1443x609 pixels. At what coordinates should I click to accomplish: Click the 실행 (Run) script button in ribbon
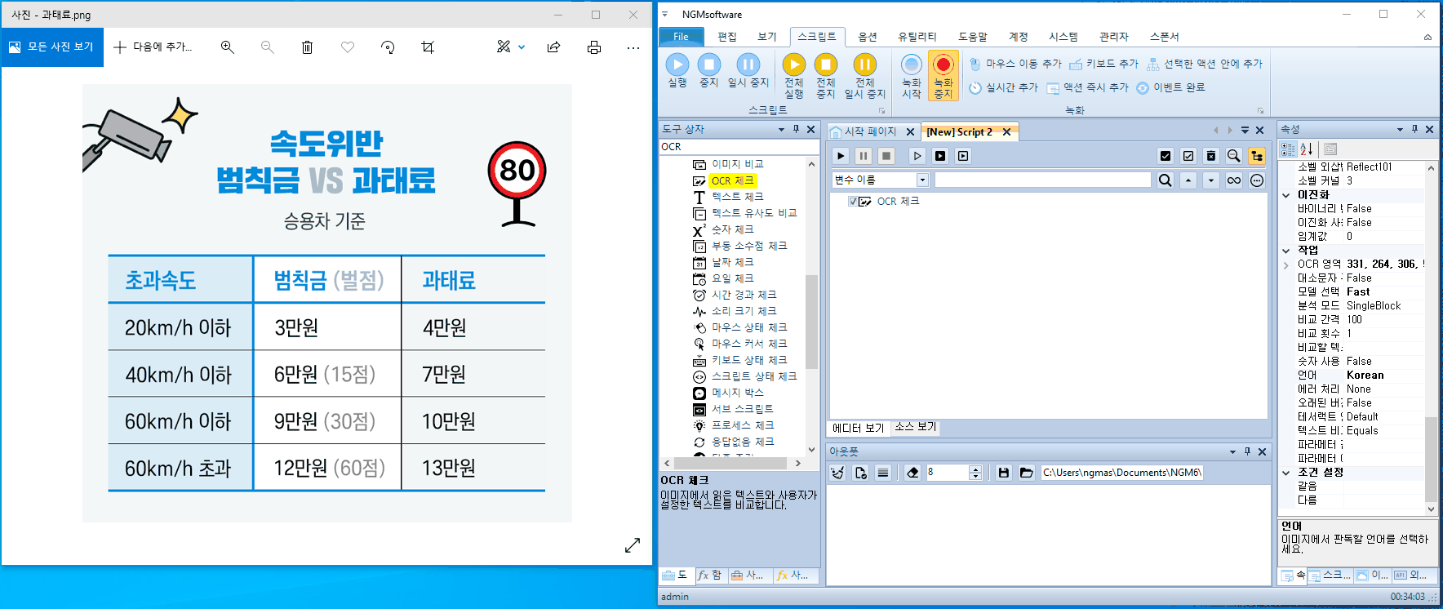pyautogui.click(x=677, y=70)
